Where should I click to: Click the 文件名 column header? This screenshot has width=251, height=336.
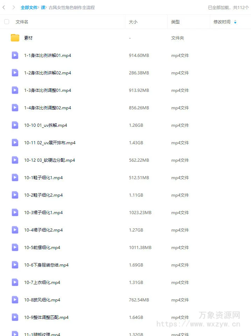[x=22, y=22]
